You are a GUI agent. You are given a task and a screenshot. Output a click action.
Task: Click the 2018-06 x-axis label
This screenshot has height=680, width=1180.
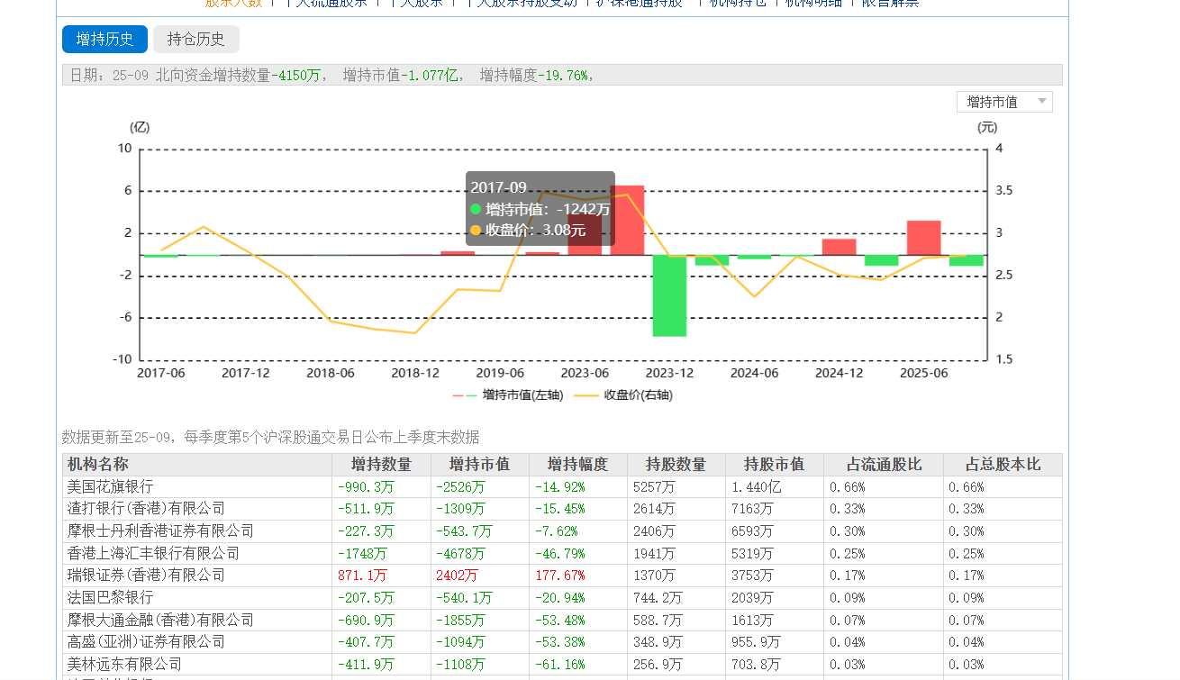(x=330, y=373)
